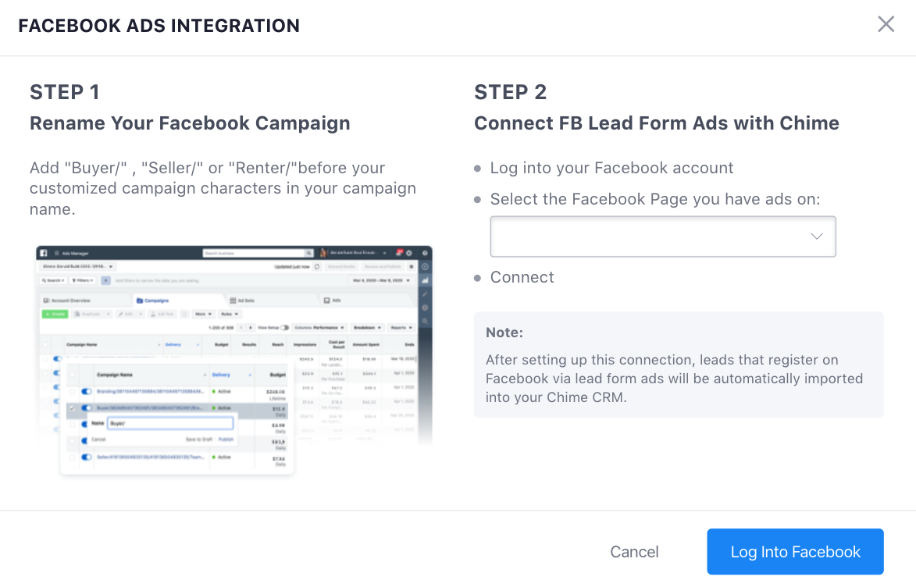
Task: Open the Facebook Page selection dropdown
Action: [662, 237]
